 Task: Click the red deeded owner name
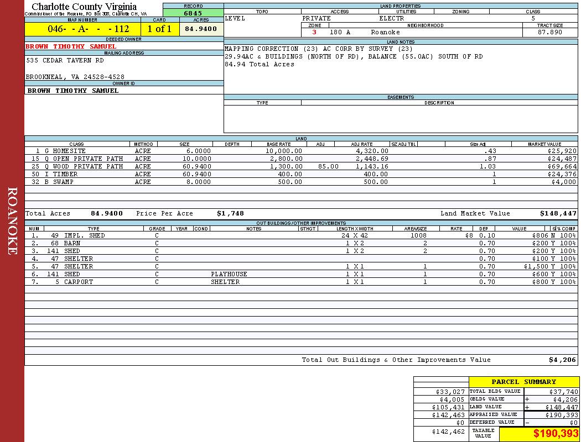click(x=71, y=46)
